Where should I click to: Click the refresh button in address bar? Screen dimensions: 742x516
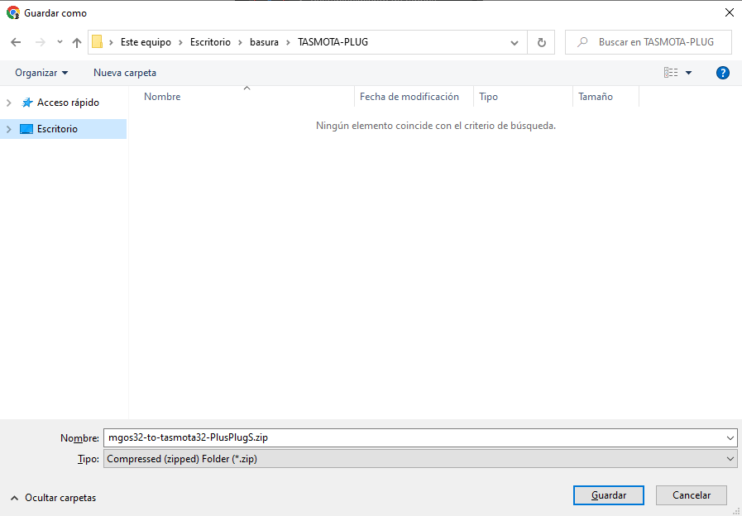[541, 42]
